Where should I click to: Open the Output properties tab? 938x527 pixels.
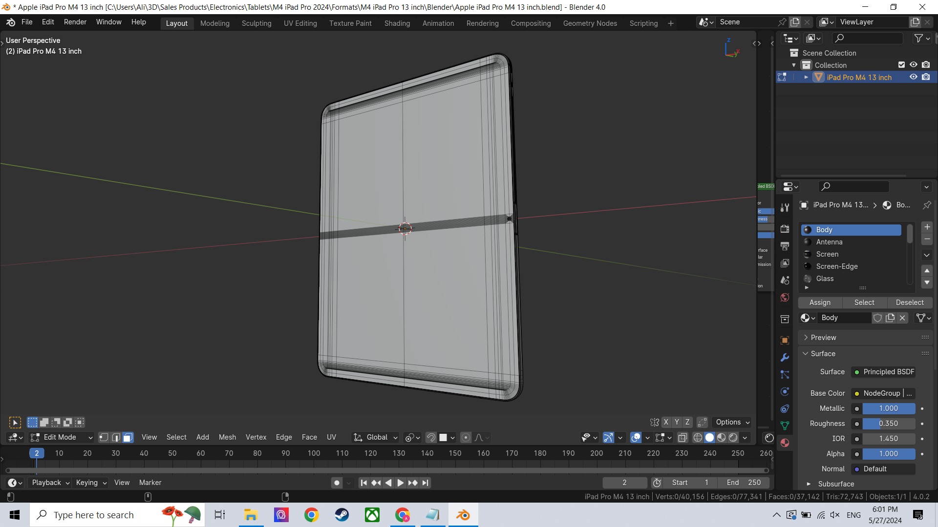tap(785, 246)
